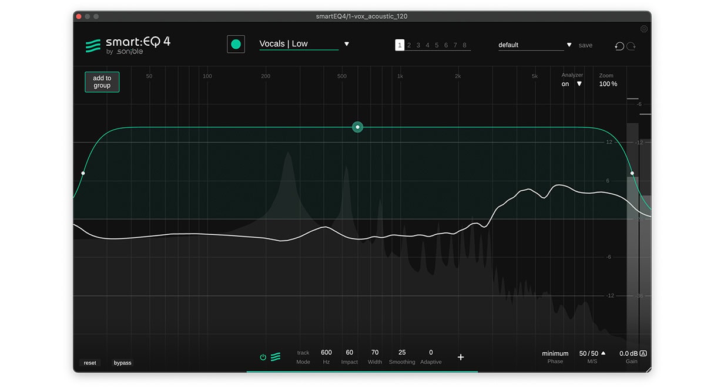Click the minimum Phase setting

(x=555, y=353)
